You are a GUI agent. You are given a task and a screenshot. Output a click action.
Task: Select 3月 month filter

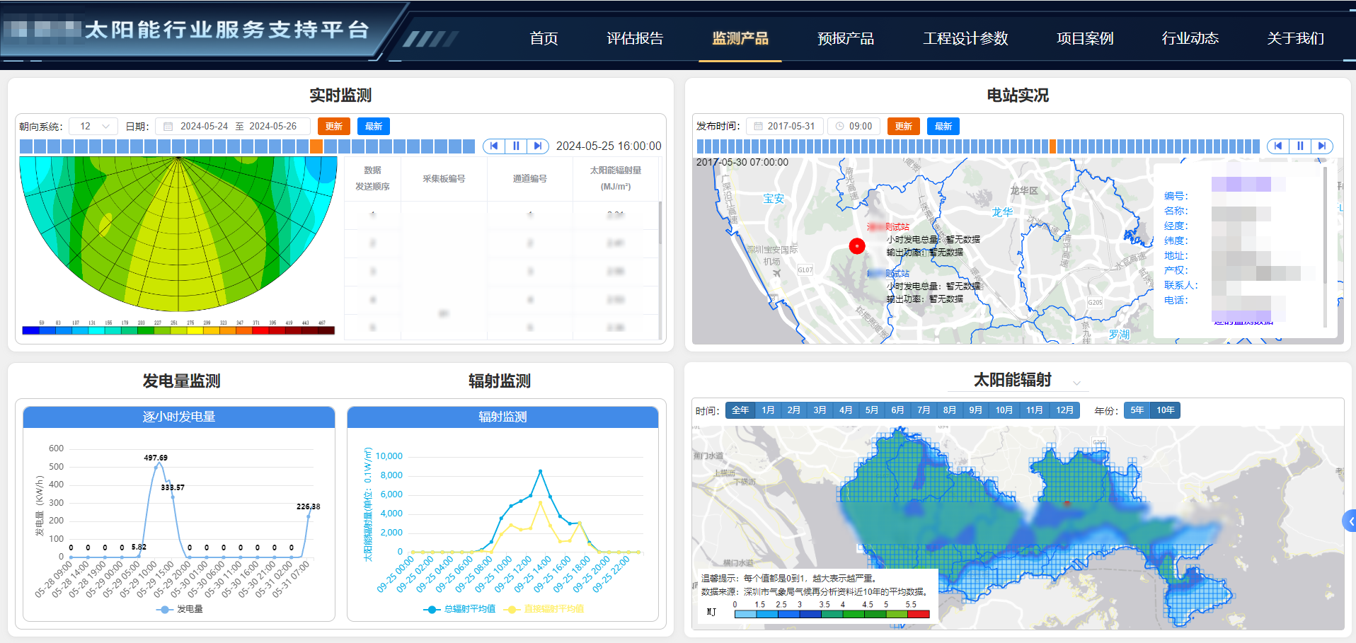[820, 410]
